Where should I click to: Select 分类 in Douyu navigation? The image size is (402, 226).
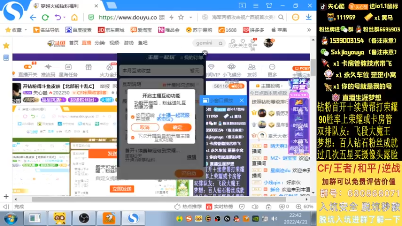click(99, 43)
